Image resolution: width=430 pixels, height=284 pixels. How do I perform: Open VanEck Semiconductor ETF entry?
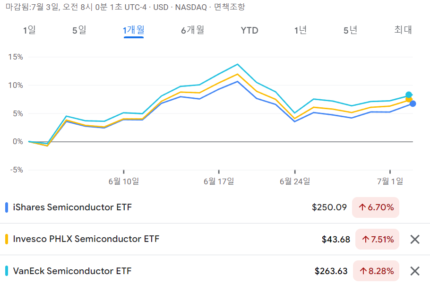(x=72, y=271)
